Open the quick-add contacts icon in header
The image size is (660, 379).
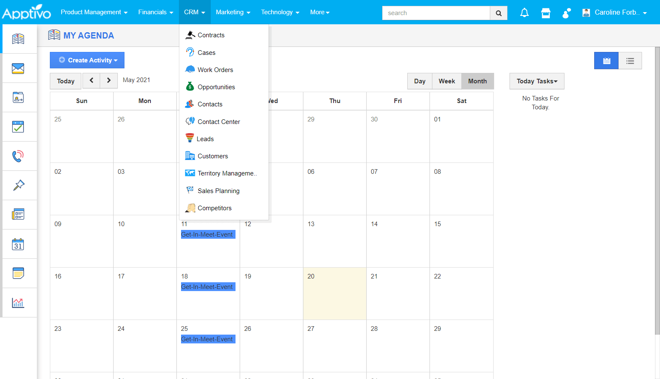click(x=567, y=13)
